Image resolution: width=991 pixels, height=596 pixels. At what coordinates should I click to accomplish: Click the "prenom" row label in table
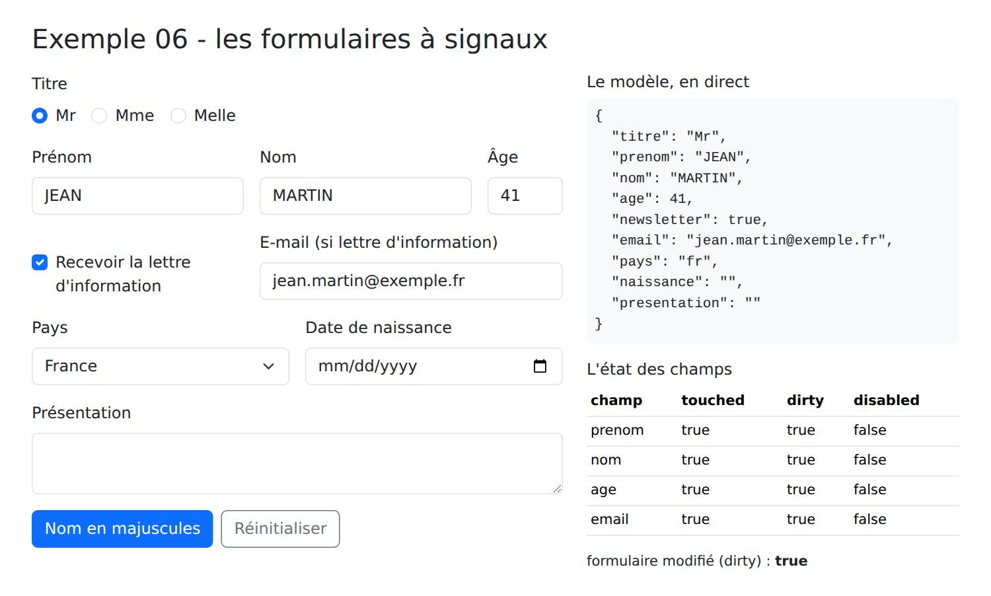(617, 430)
